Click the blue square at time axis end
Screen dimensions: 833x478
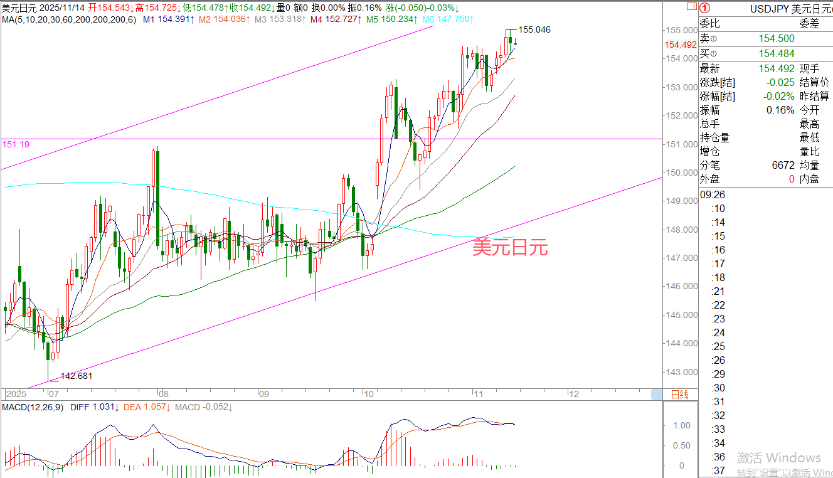[x=656, y=394]
